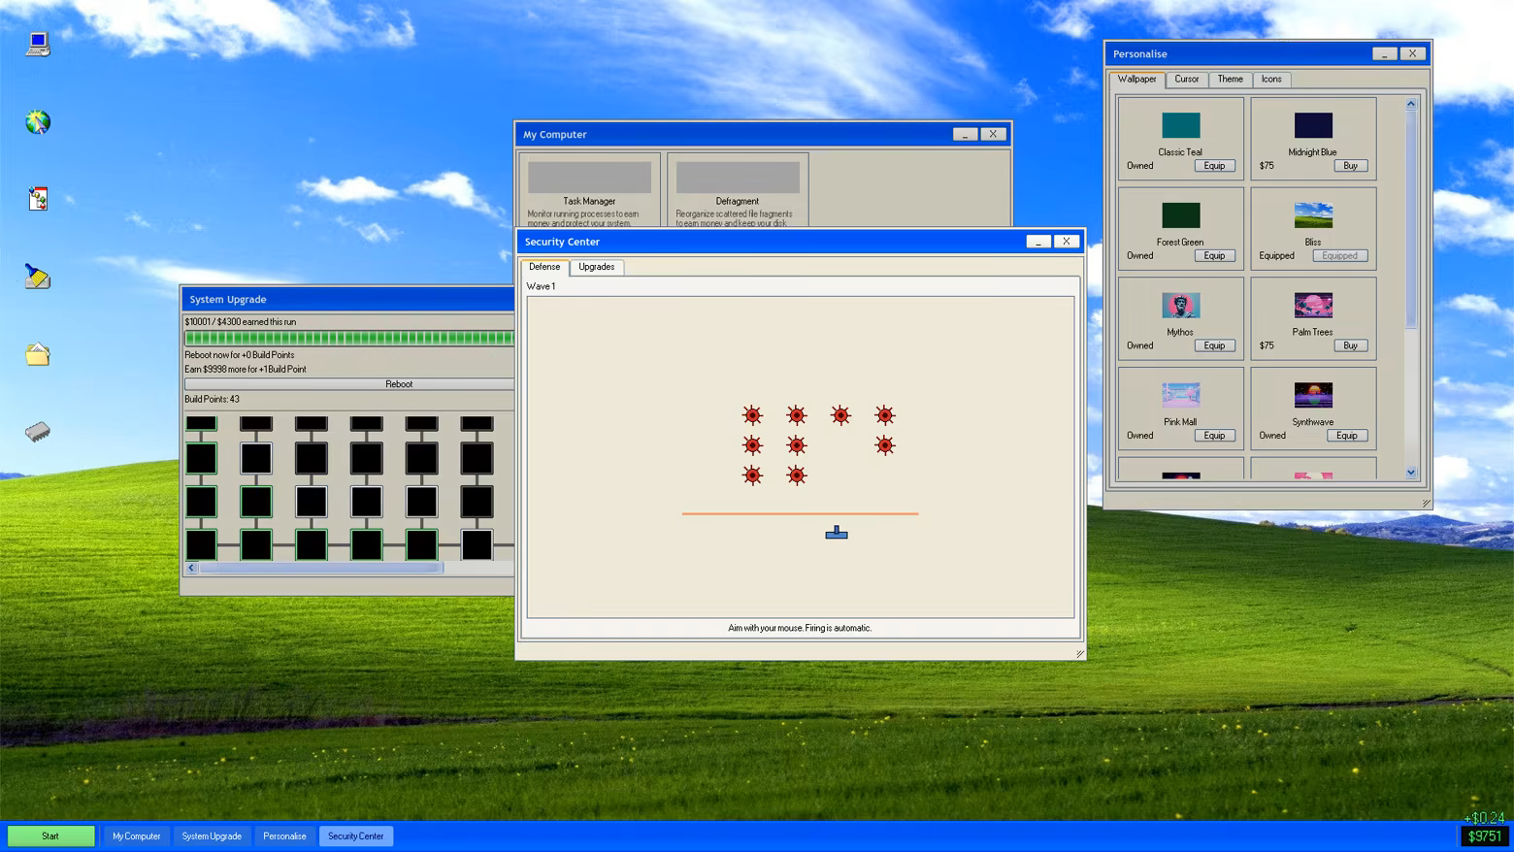Equip the Synthwave wallpaper
The image size is (1514, 852).
[x=1347, y=436]
